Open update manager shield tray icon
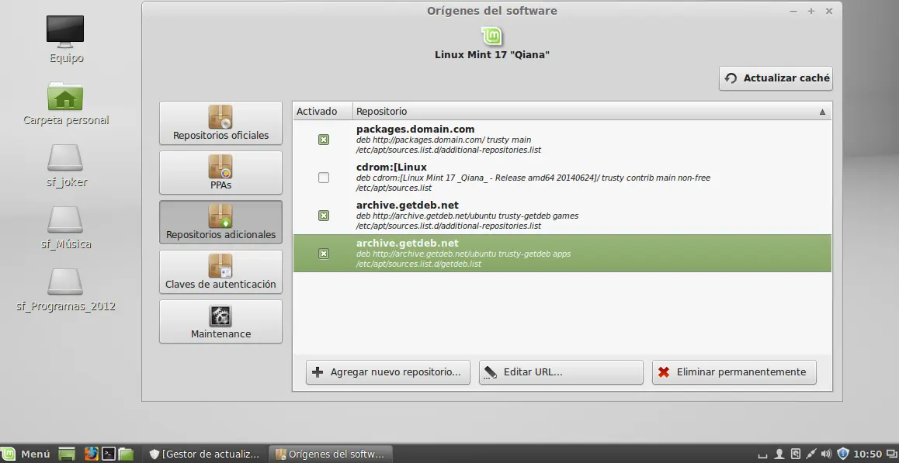899x463 pixels. click(842, 454)
